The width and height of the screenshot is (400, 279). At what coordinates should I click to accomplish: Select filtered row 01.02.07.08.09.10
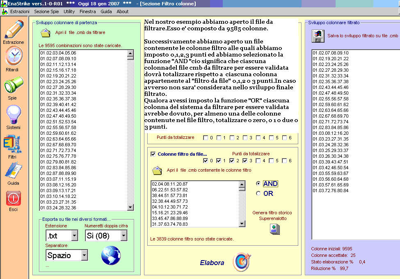(x=356, y=53)
